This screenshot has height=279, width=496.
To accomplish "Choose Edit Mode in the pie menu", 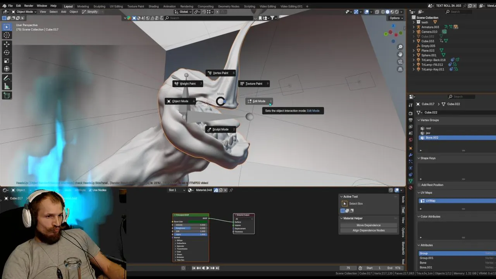I will pyautogui.click(x=259, y=101).
